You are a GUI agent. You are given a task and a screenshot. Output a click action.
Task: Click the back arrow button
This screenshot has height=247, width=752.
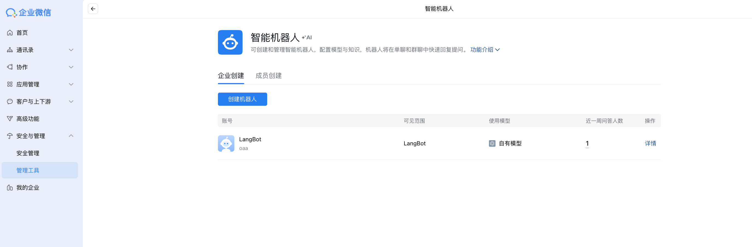pos(93,9)
